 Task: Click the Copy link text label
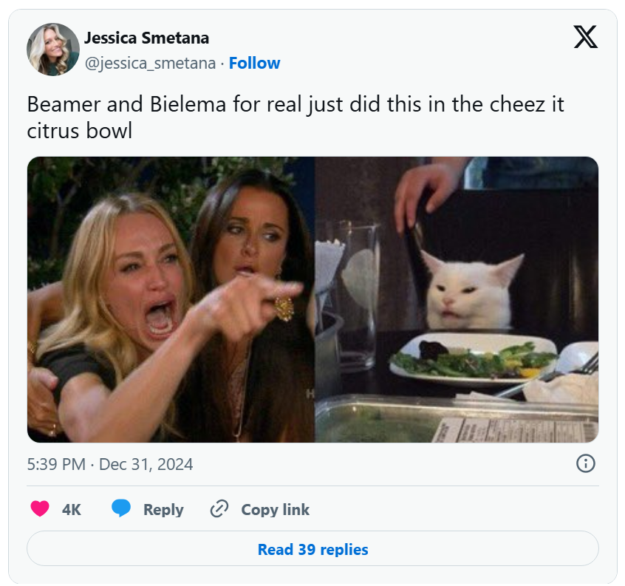click(276, 509)
